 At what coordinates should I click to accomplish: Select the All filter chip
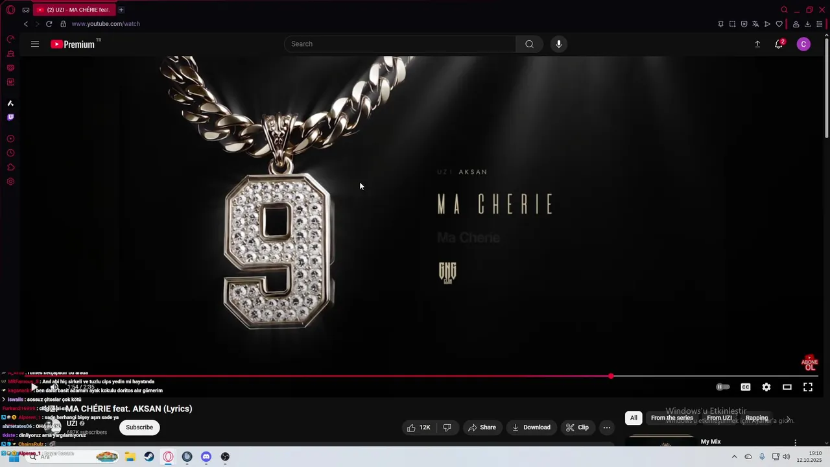634,418
